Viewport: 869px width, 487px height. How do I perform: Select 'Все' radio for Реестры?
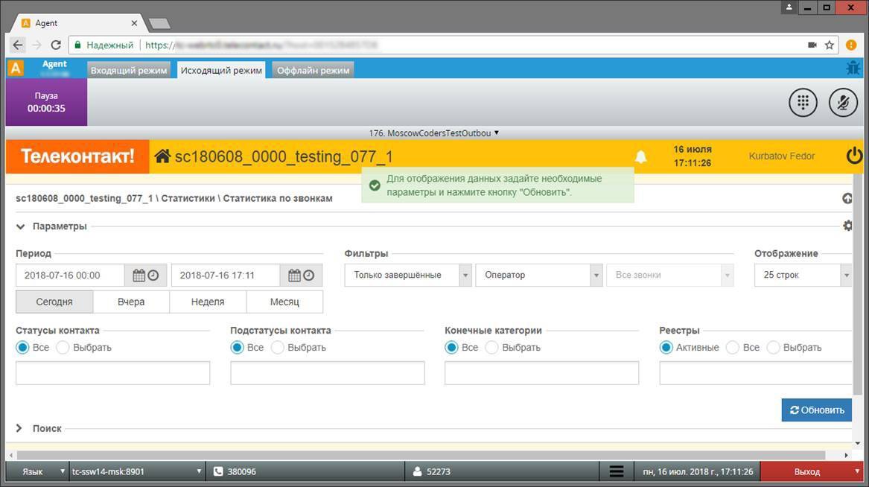click(x=732, y=348)
